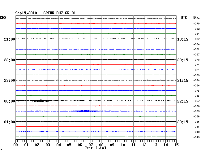Click the x-axis minute tick label 04
201x153 pixels.
pyautogui.click(x=58, y=145)
